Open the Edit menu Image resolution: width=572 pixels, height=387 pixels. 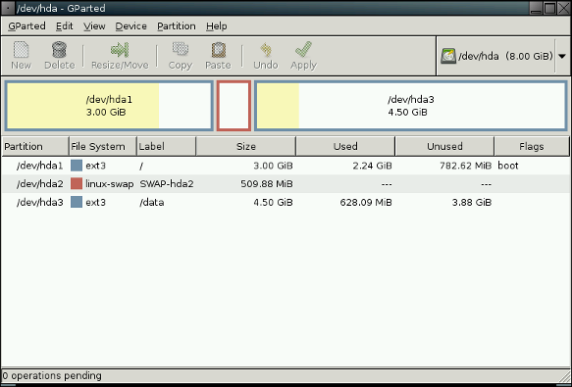click(65, 26)
